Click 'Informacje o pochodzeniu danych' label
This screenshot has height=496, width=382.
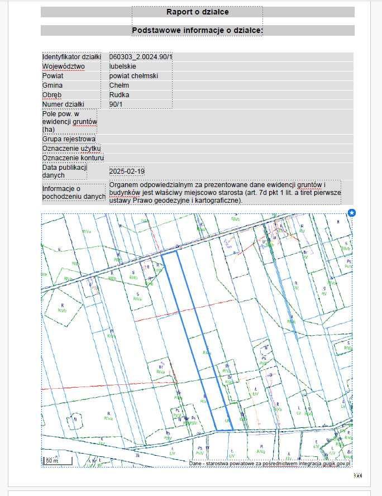coord(74,193)
